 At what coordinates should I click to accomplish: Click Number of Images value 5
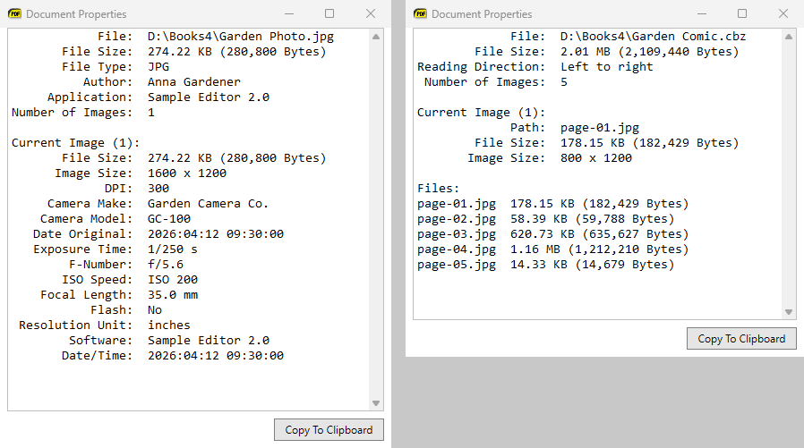pos(564,82)
